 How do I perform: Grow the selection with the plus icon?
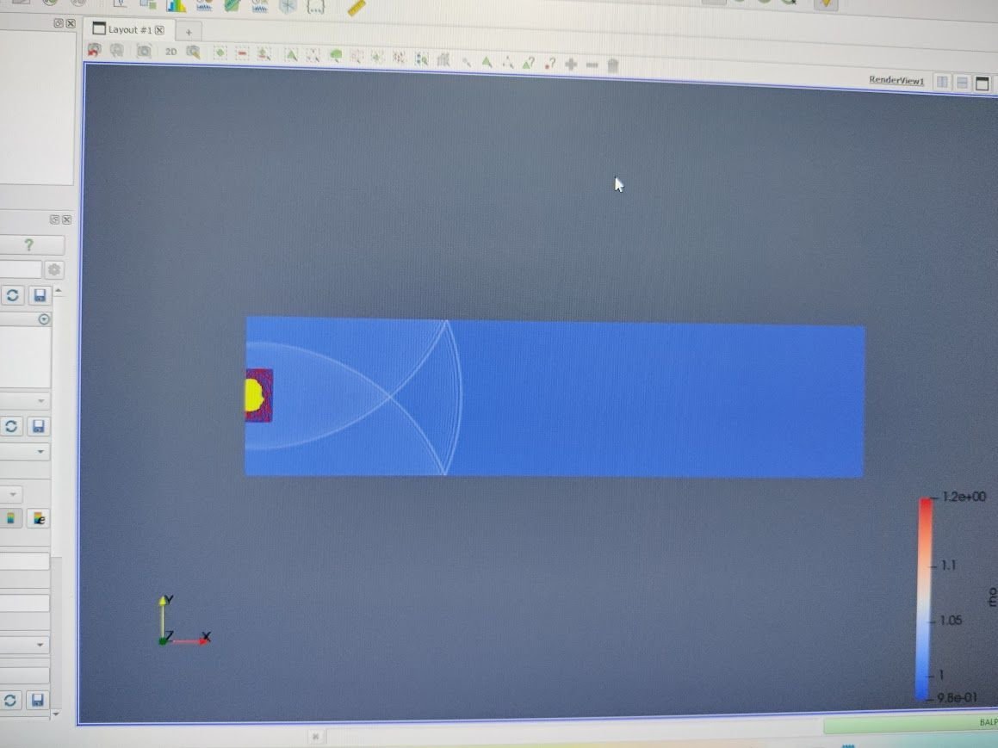tap(571, 65)
